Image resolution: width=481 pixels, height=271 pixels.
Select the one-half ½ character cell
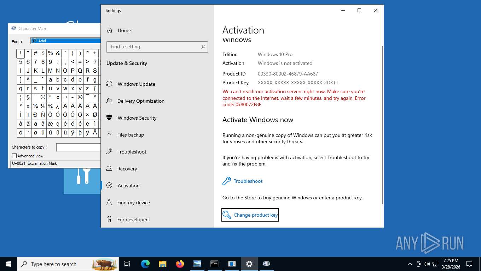[43, 106]
